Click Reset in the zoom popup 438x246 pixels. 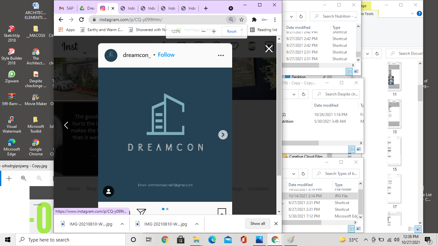click(232, 31)
